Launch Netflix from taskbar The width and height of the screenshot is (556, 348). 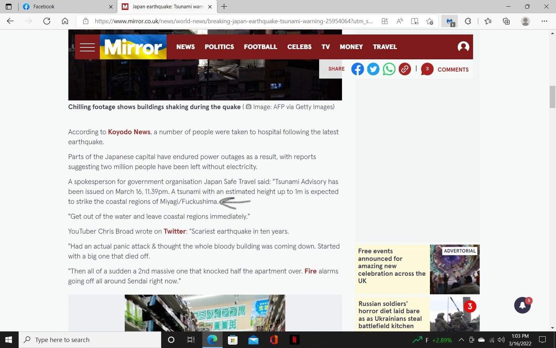pos(294,340)
